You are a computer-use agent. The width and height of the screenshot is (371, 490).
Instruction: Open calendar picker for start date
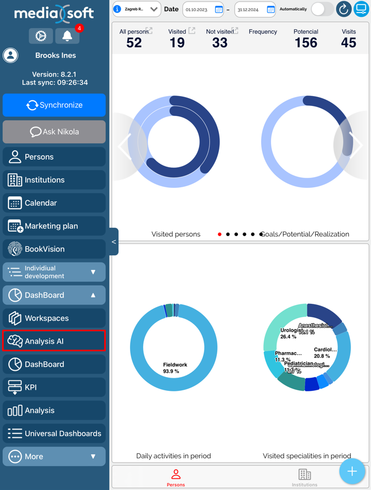(218, 9)
